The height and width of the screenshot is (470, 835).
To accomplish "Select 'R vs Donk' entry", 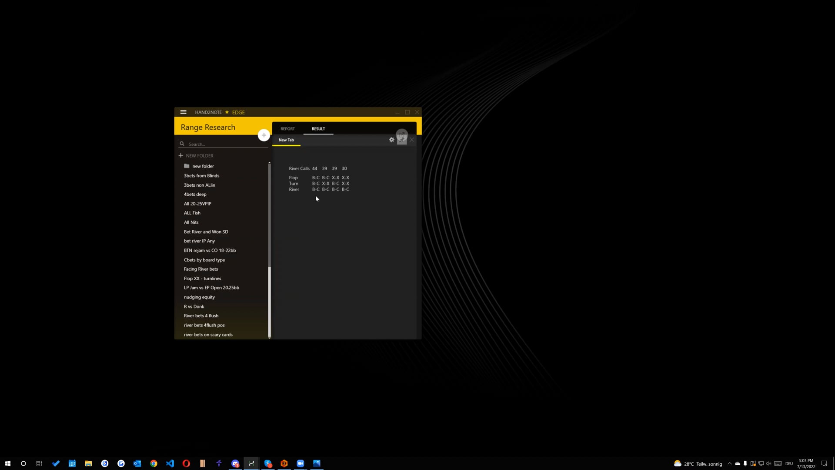I will pos(194,307).
